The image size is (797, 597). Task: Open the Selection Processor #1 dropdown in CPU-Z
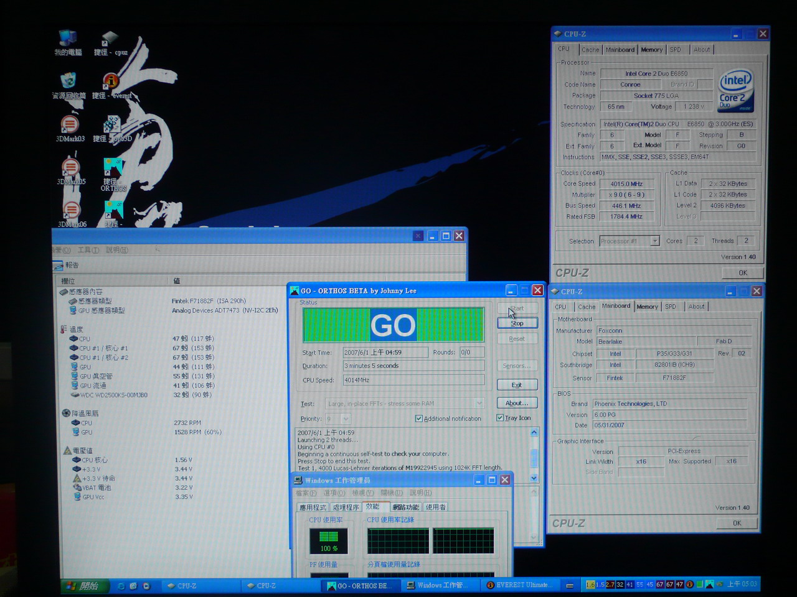[655, 241]
